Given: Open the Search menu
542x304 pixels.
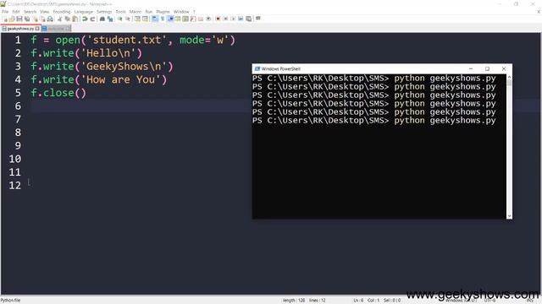Looking at the screenshot, I should 30,12.
